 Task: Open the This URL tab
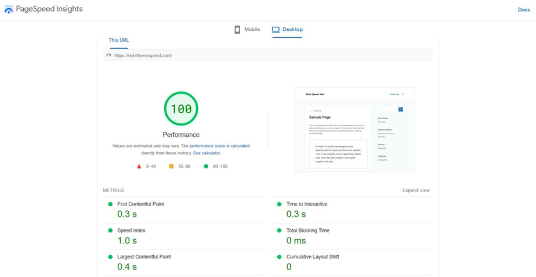(x=118, y=40)
